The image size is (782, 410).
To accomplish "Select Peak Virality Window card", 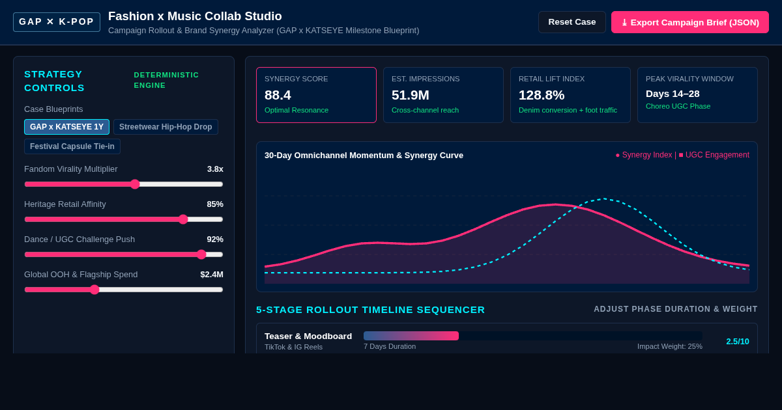I will [697, 95].
